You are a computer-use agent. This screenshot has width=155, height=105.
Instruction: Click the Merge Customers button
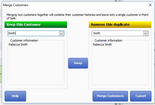tap(110, 96)
